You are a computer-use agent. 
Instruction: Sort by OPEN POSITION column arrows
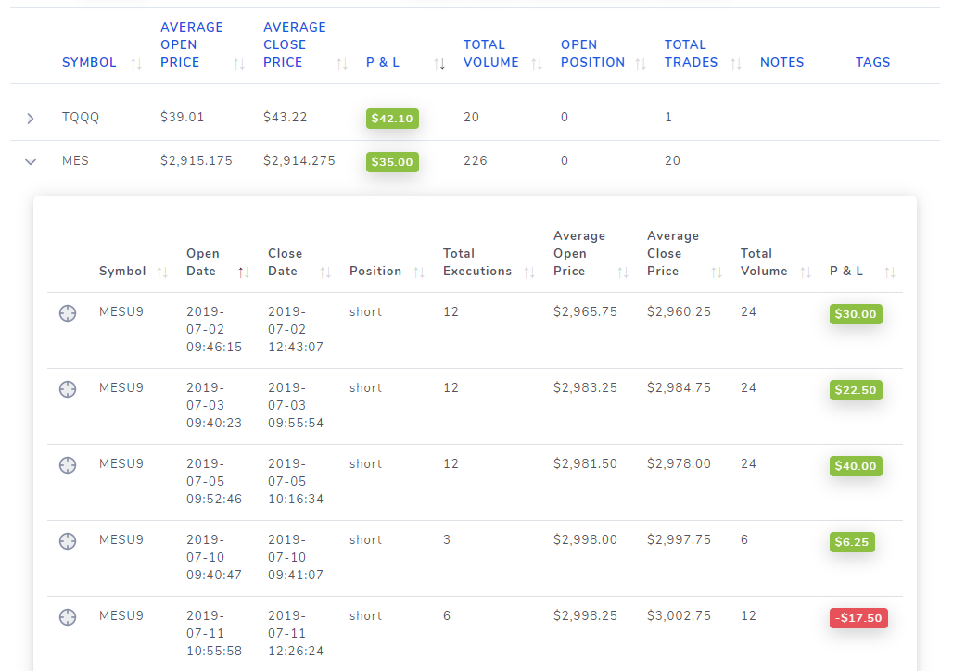click(x=641, y=63)
